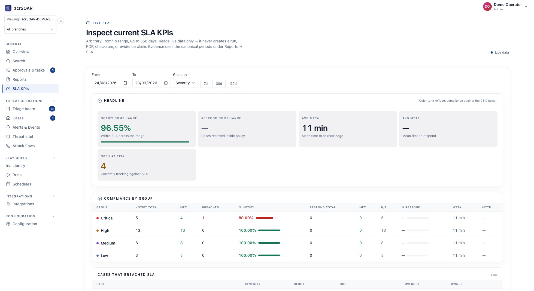Viewport: 534px width, 291px height.
Task: Set the range to 30d
Action: (219, 84)
